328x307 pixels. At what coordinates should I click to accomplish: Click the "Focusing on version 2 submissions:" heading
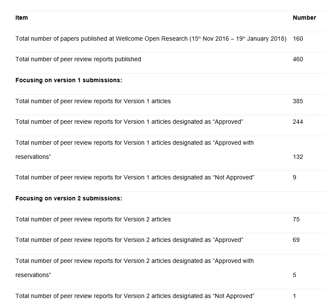pyautogui.click(x=69, y=198)
